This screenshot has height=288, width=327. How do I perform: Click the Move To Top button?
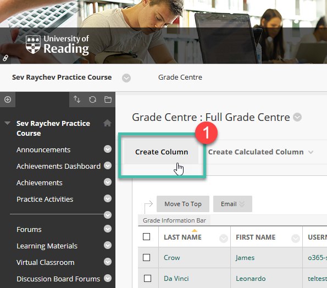click(x=183, y=204)
